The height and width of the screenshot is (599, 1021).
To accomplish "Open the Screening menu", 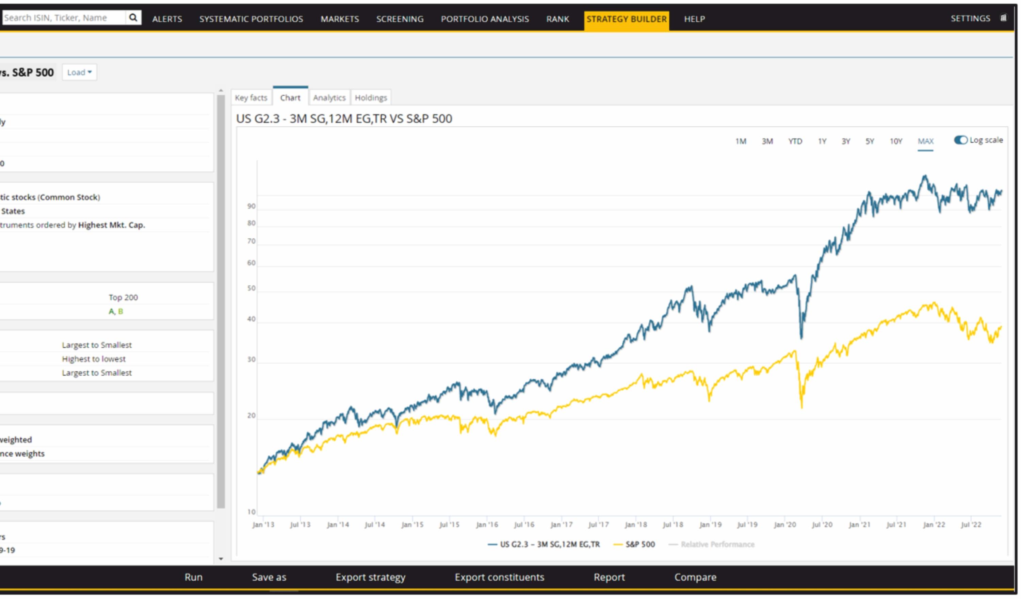I will [x=400, y=19].
